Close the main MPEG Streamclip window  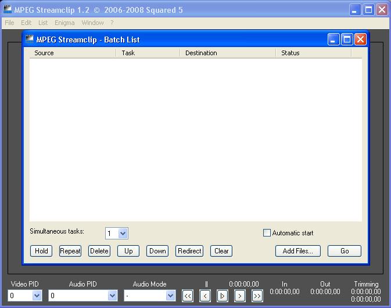coord(382,10)
